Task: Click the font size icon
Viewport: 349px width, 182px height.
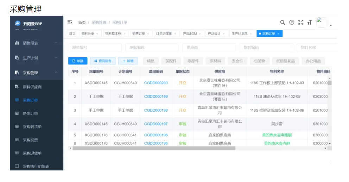Action: 310,22
